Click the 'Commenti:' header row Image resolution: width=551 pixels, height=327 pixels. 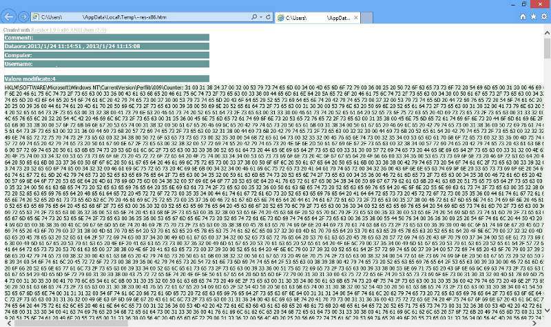pos(107,38)
